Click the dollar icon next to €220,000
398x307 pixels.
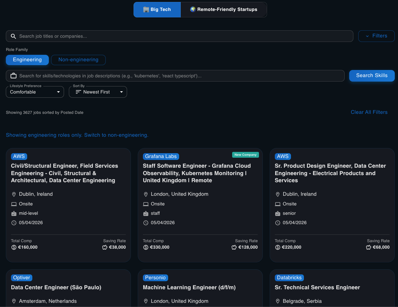[278, 247]
